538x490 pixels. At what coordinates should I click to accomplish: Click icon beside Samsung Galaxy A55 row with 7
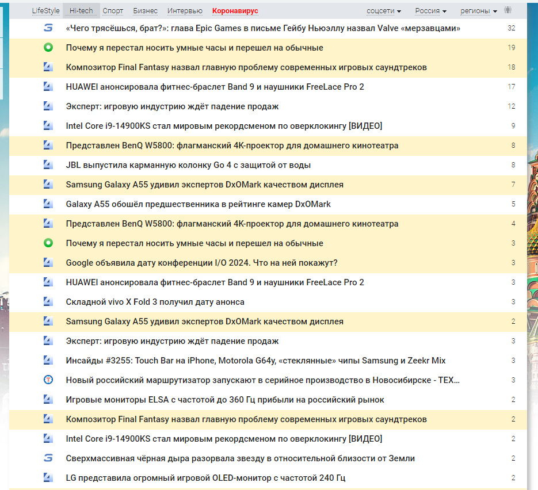coord(48,184)
